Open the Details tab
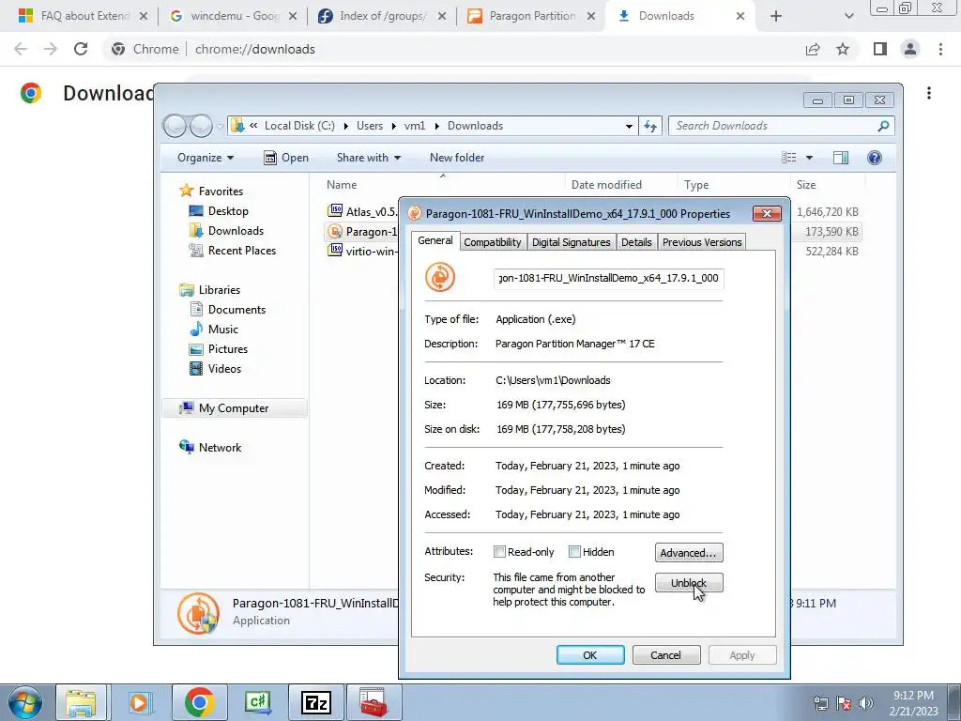This screenshot has width=961, height=721. (x=636, y=242)
